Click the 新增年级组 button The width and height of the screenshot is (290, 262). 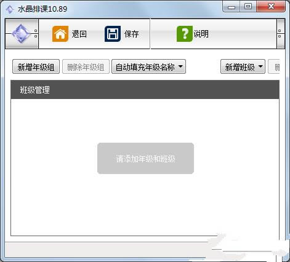pyautogui.click(x=36, y=66)
